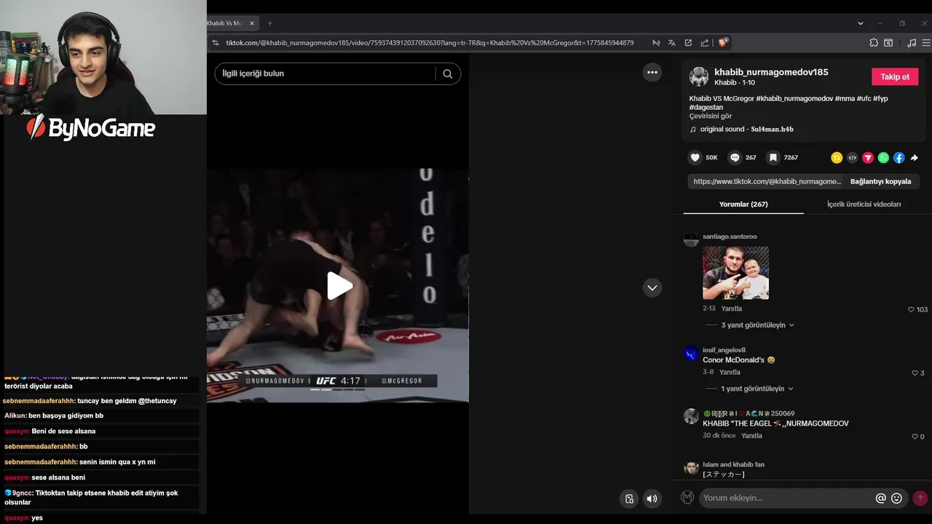Toggle the clipboard icon beside speaker
The image size is (932, 524).
[x=630, y=499]
